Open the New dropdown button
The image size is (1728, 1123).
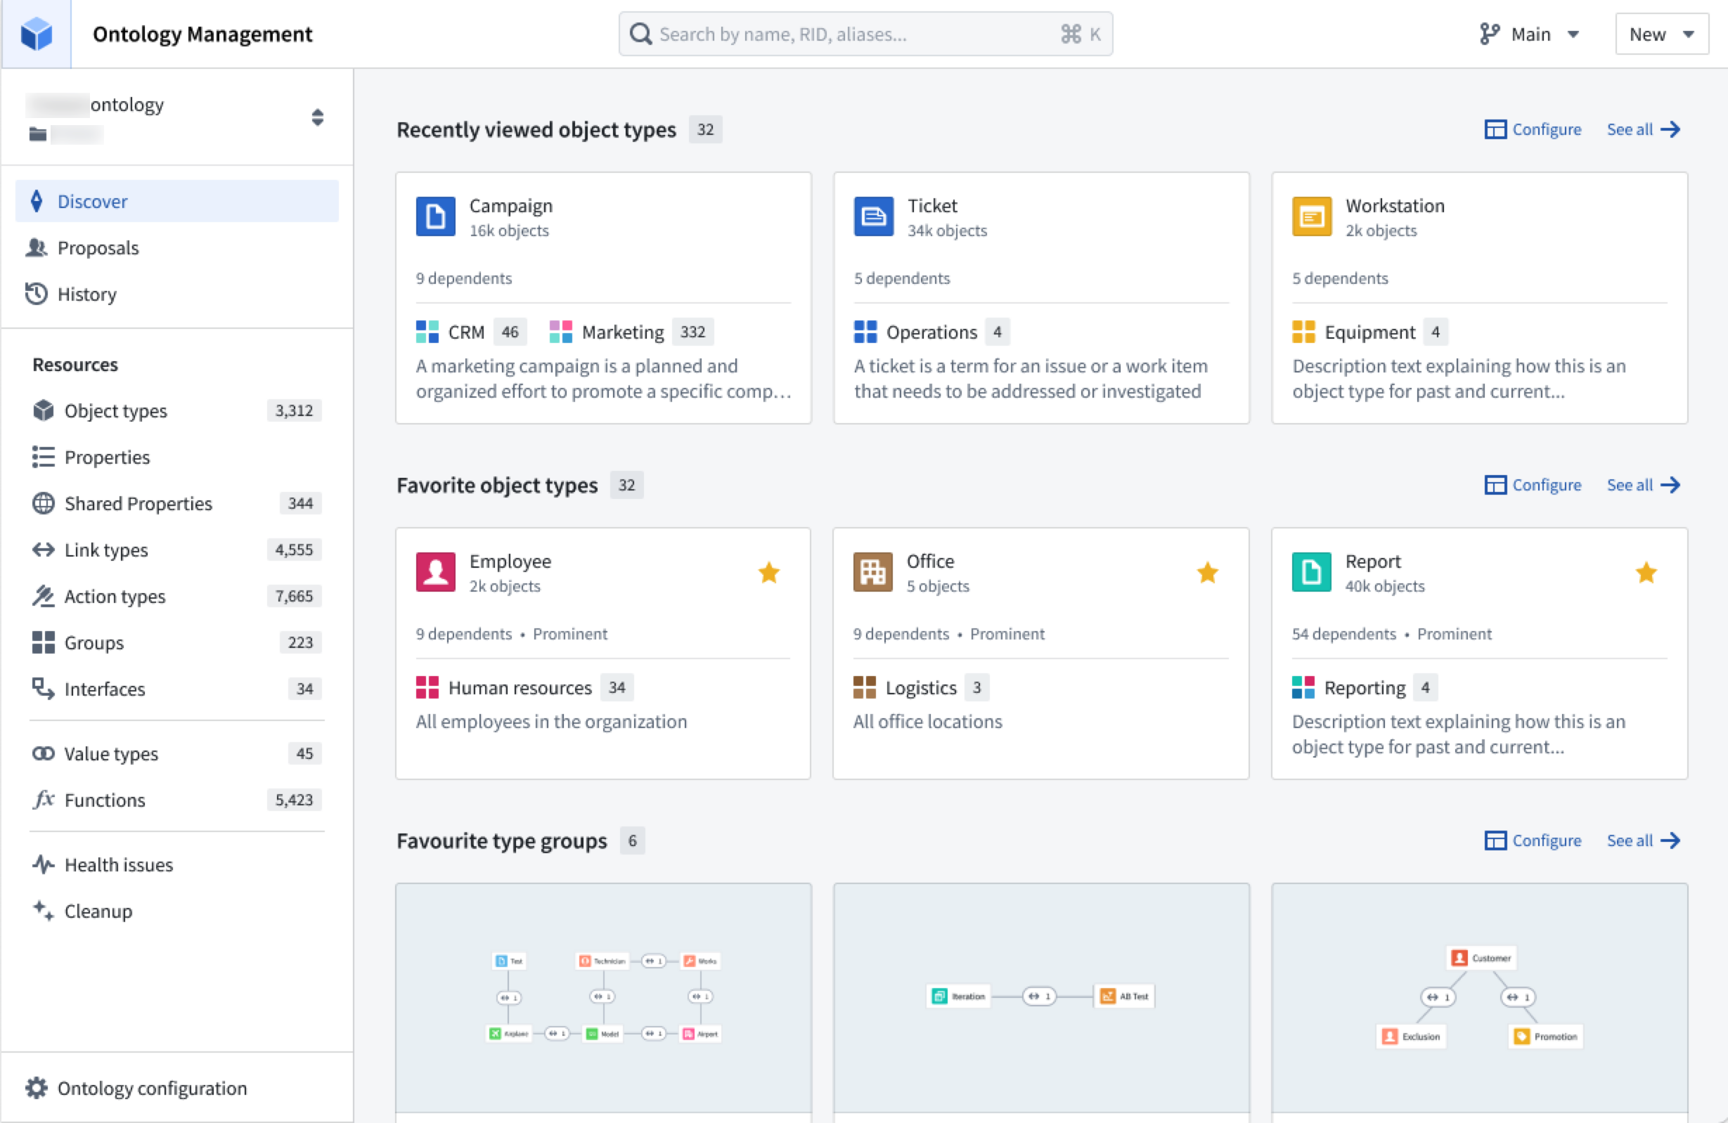click(x=1661, y=34)
